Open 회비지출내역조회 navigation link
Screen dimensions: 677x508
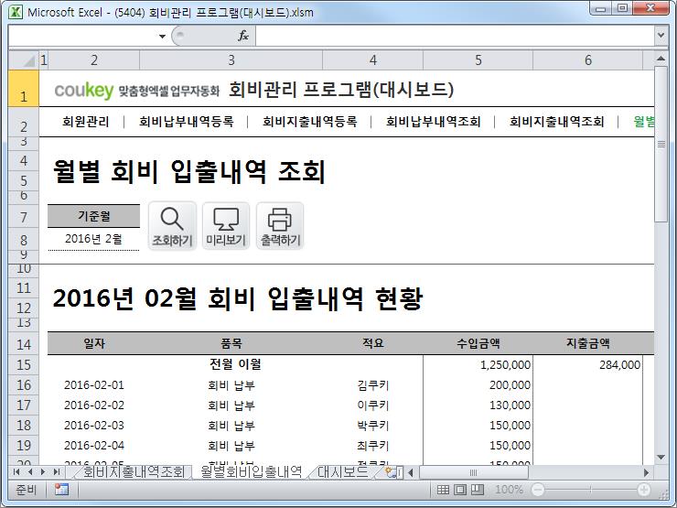point(556,122)
